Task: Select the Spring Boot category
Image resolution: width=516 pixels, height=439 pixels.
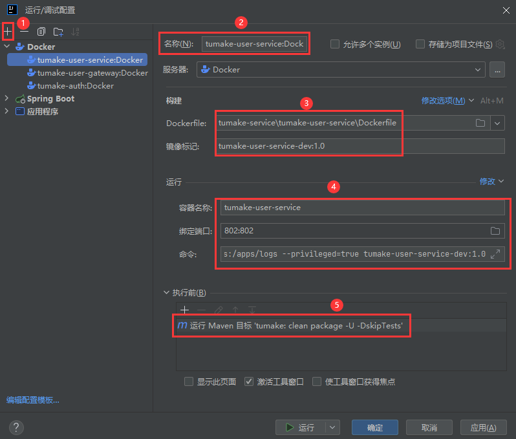Action: click(45, 98)
